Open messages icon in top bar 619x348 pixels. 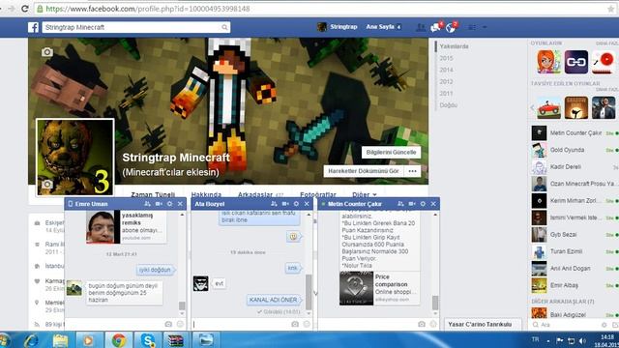click(x=436, y=27)
